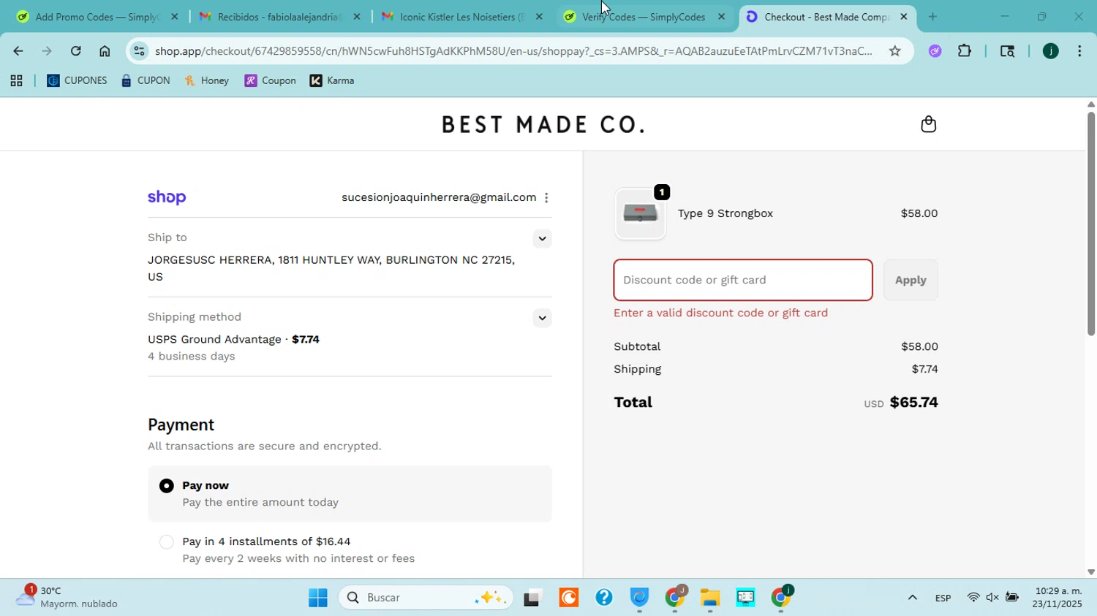Go back to previous page

(18, 51)
